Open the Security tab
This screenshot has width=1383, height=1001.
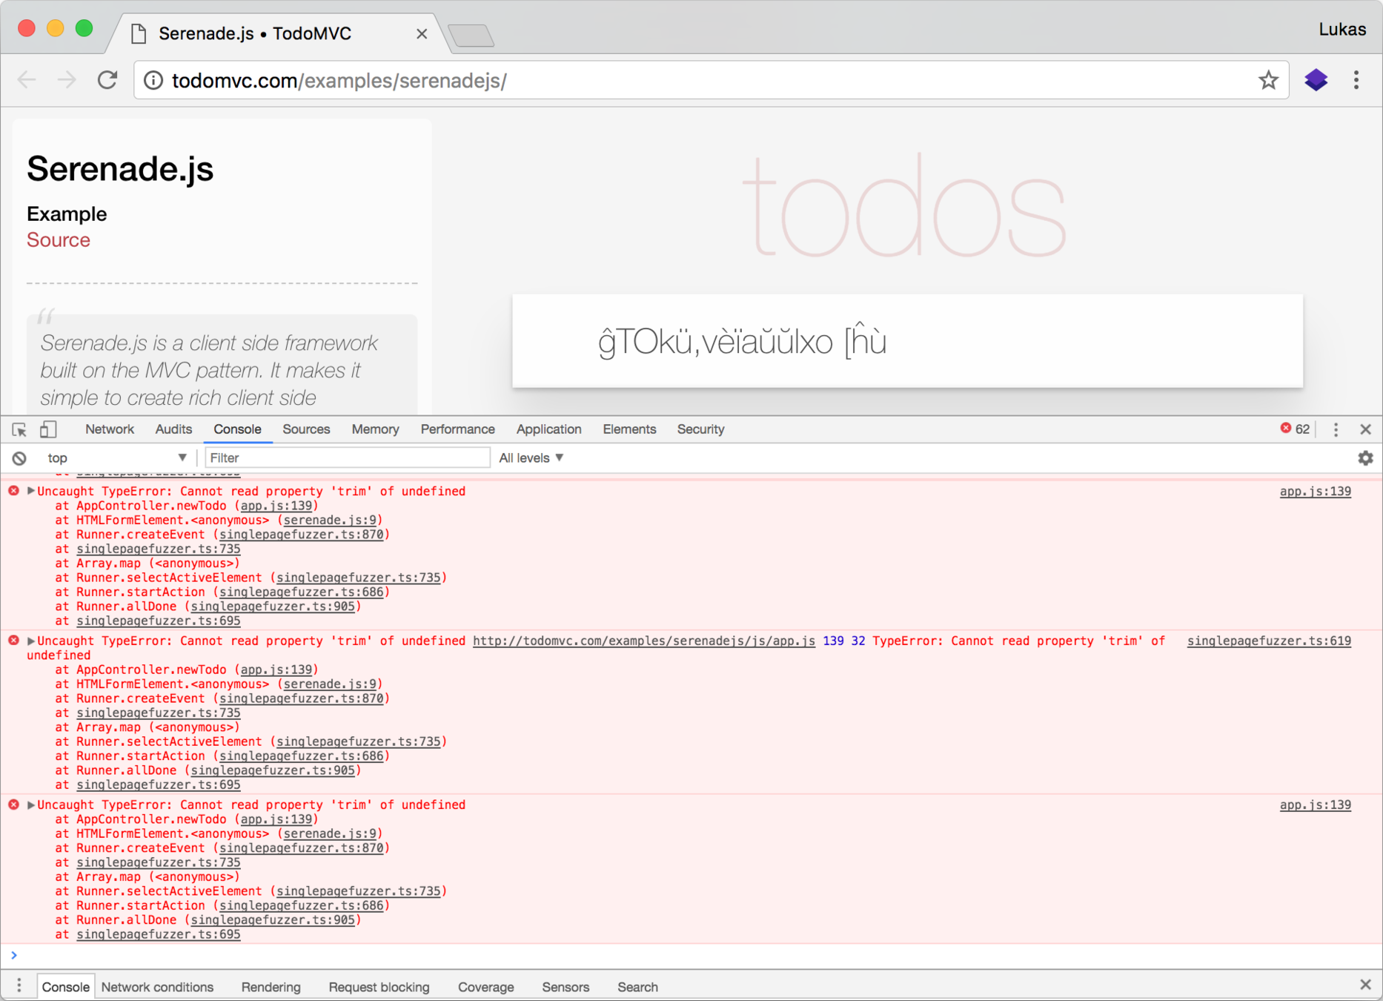tap(700, 429)
